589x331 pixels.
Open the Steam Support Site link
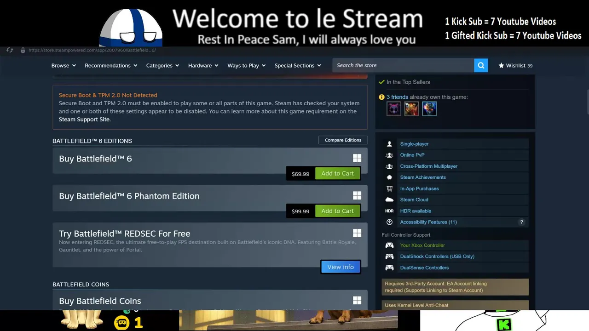coord(84,120)
